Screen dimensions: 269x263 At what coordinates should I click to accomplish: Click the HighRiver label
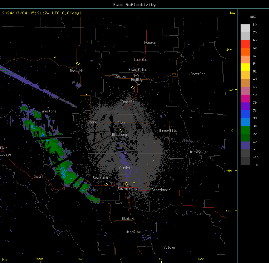134,232
